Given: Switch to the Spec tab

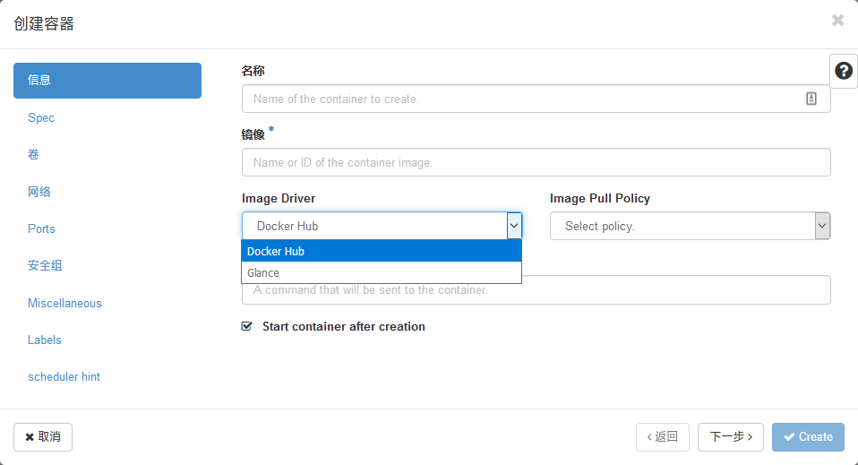Looking at the screenshot, I should tap(41, 117).
